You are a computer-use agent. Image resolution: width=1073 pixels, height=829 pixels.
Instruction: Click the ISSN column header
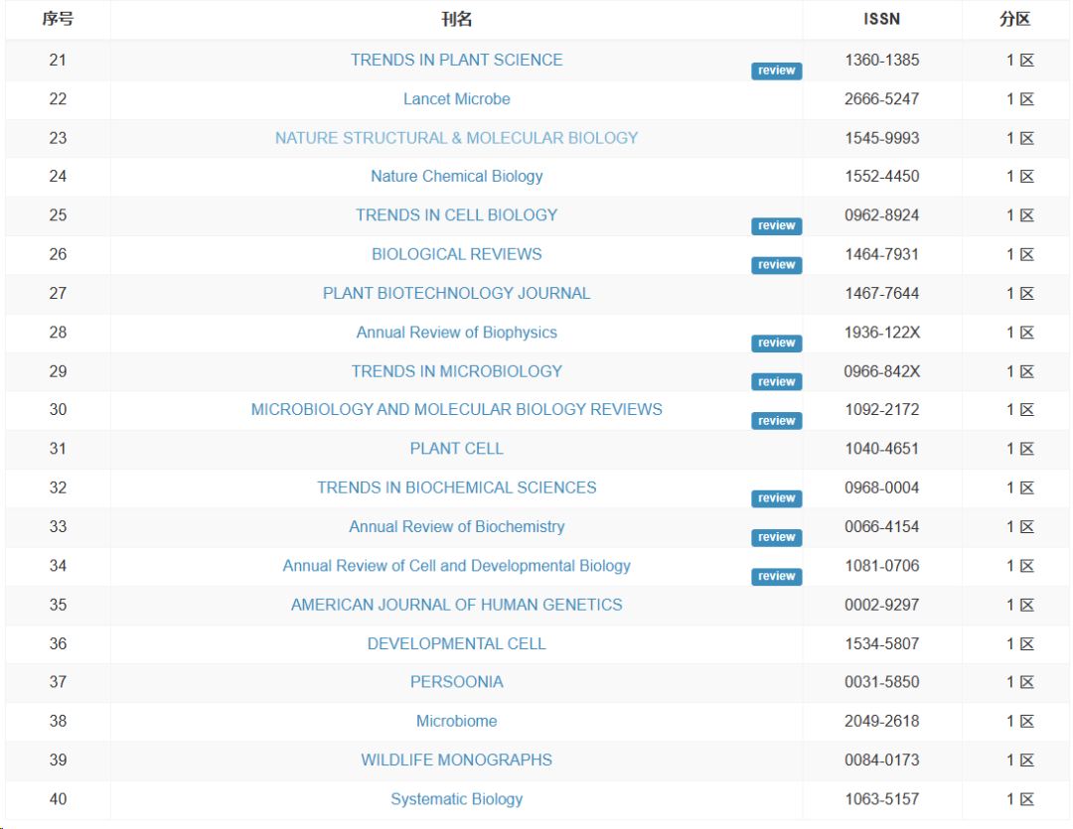881,19
